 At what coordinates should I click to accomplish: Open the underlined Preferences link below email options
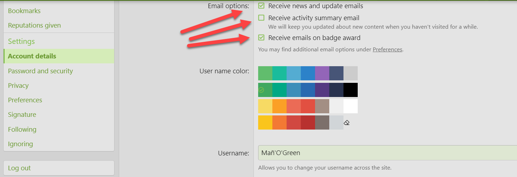point(387,50)
